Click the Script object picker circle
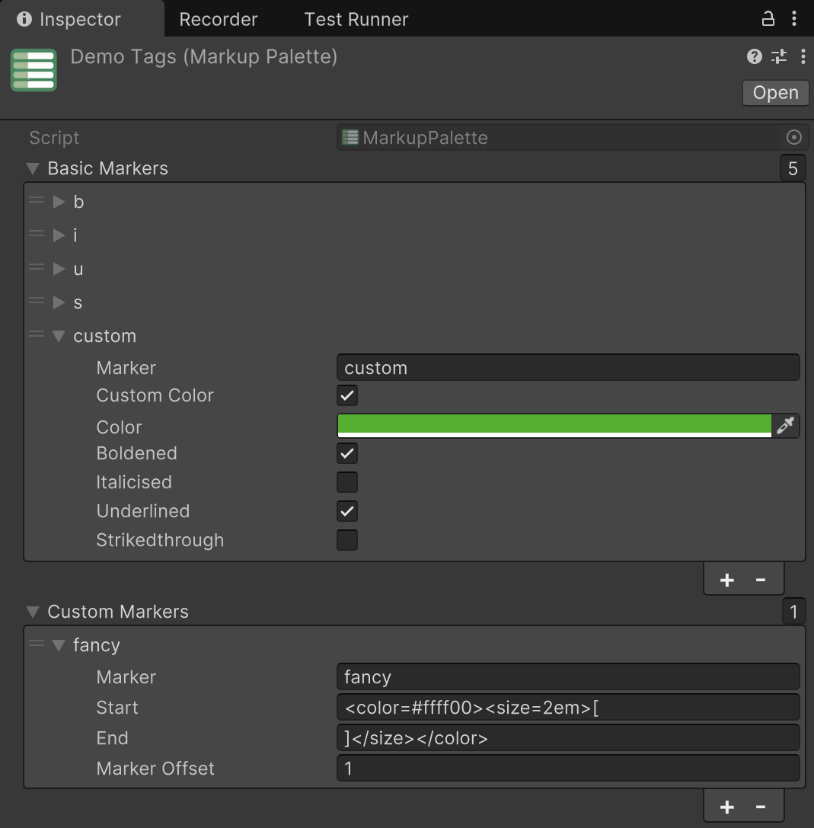The image size is (814, 828). pos(793,138)
